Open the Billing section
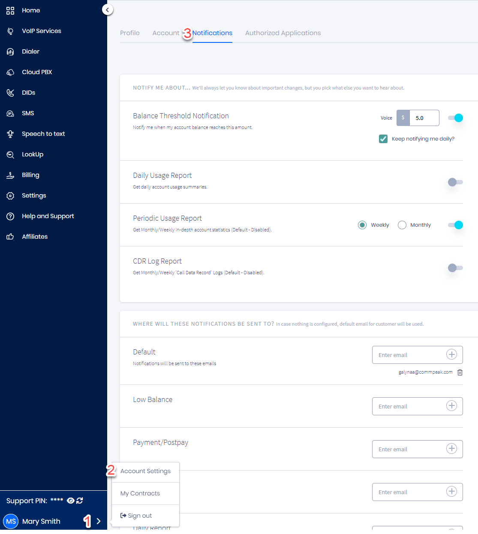This screenshot has height=534, width=478. point(30,175)
